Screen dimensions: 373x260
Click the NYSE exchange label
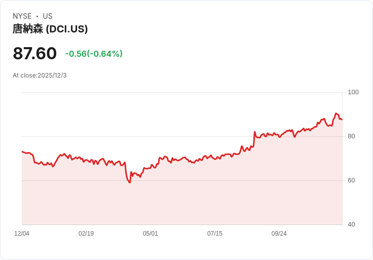22,16
